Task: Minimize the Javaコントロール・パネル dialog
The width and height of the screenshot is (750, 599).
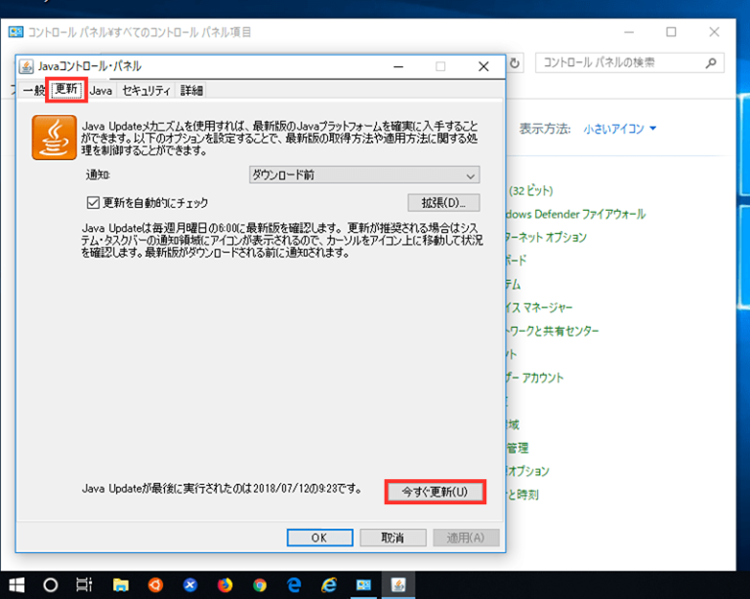Action: 398,66
